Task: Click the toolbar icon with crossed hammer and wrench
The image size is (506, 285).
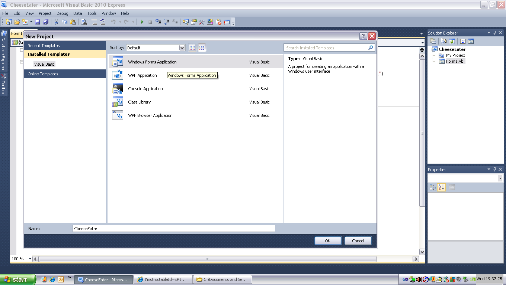Action: (202, 22)
